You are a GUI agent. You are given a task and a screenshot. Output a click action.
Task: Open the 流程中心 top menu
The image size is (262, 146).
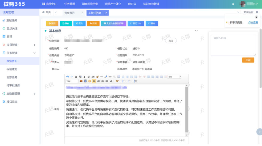point(49,4)
